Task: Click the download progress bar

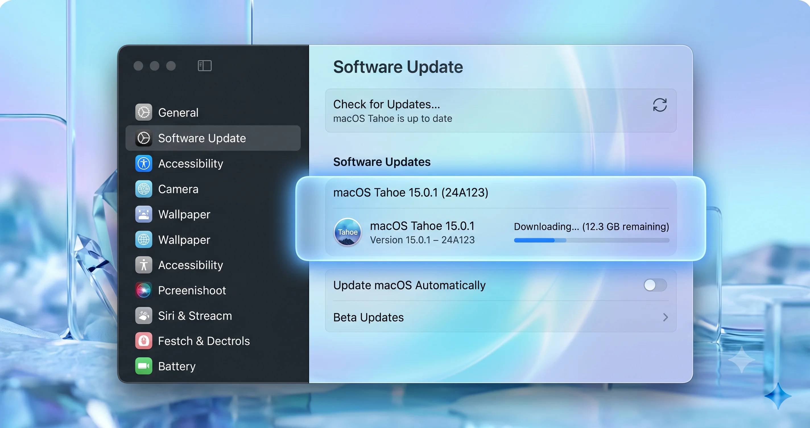Action: tap(592, 240)
